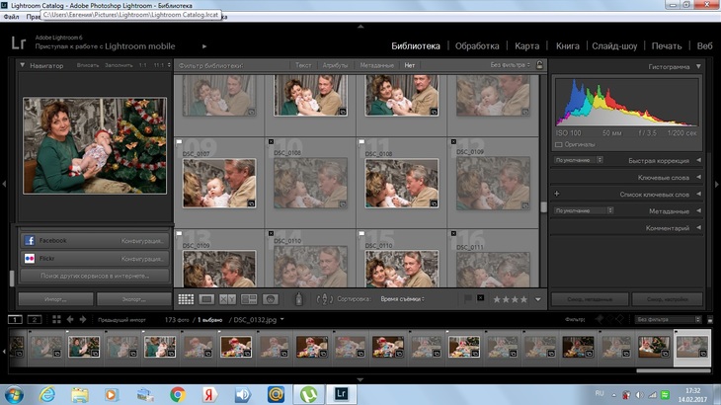721x405 pixels.
Task: Open sort order dropdown
Action: click(x=402, y=299)
